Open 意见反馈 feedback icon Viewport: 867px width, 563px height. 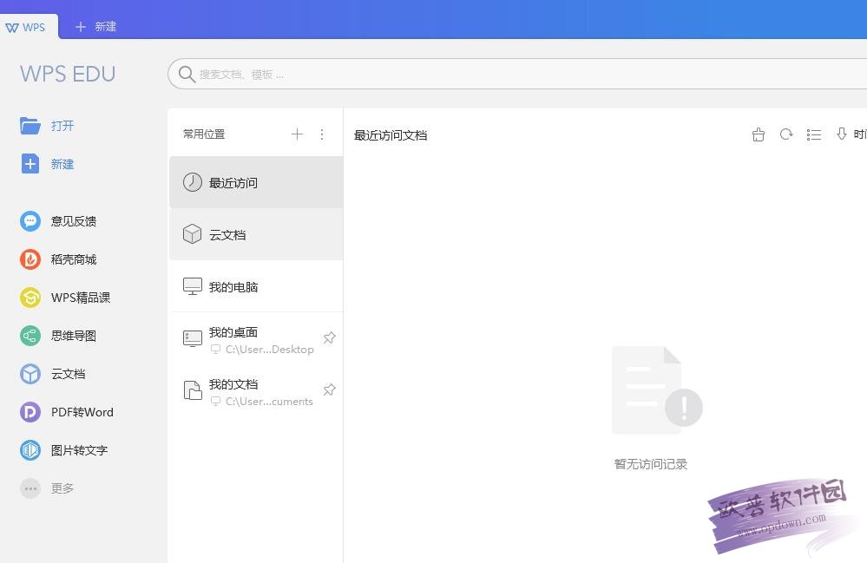pyautogui.click(x=30, y=221)
